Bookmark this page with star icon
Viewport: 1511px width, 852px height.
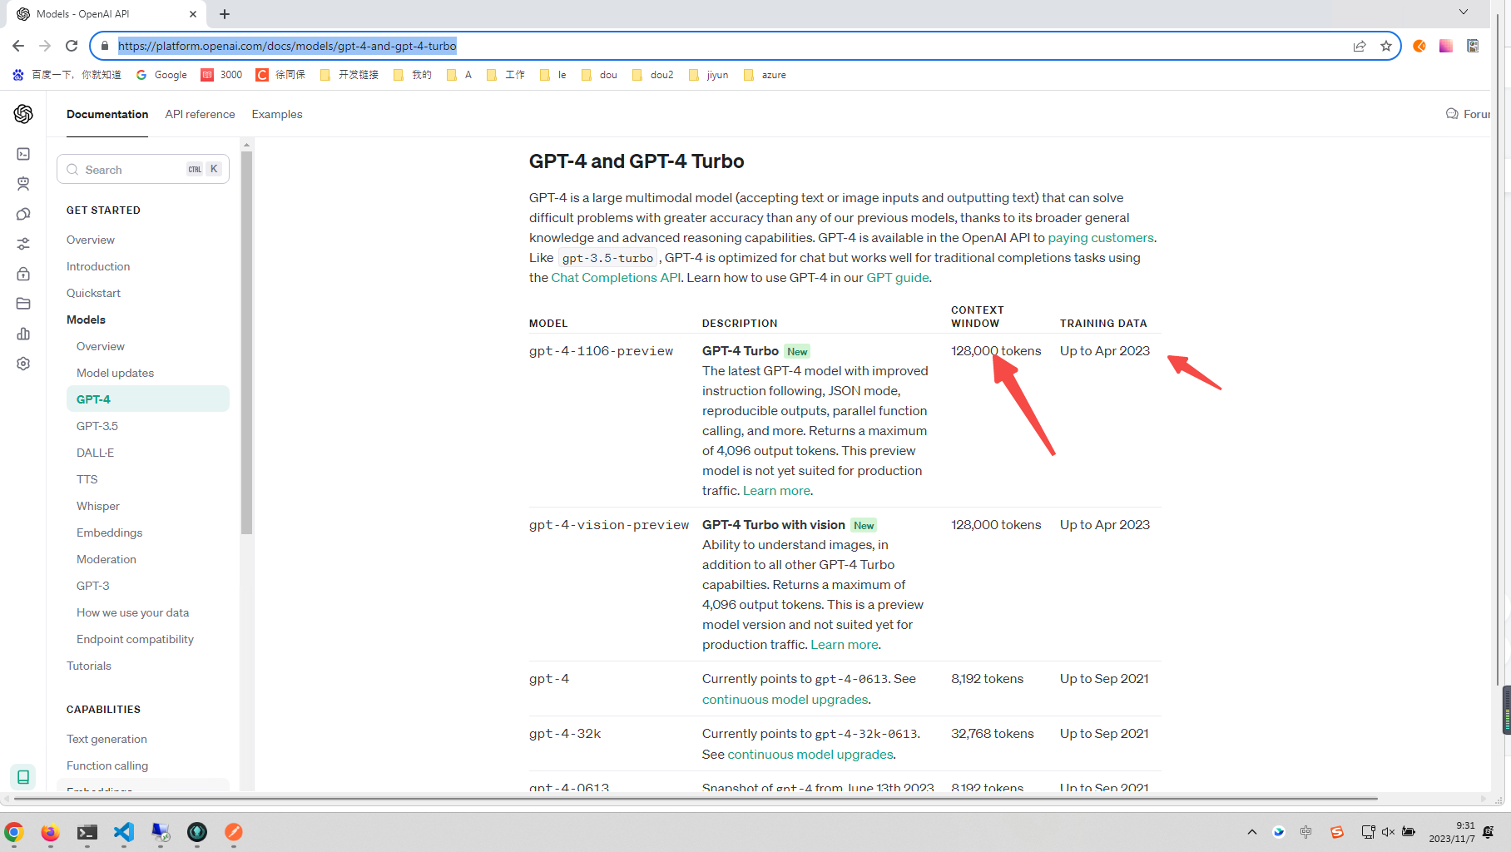click(1386, 46)
